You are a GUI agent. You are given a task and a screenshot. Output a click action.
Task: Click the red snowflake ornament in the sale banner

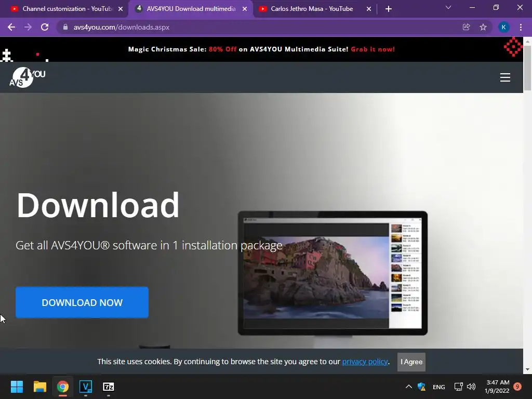pyautogui.click(x=513, y=46)
